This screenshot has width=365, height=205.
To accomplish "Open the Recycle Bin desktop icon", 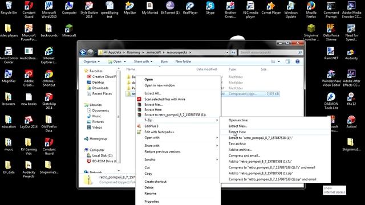I will tap(9, 7).
